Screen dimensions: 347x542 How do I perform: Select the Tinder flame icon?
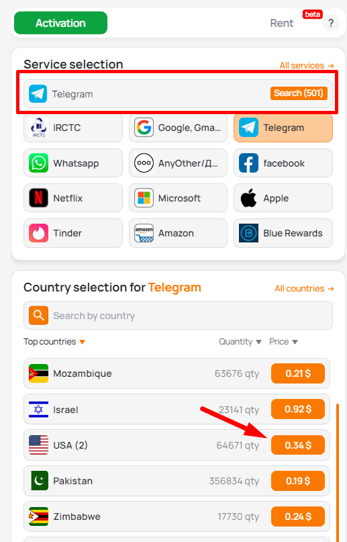(39, 233)
